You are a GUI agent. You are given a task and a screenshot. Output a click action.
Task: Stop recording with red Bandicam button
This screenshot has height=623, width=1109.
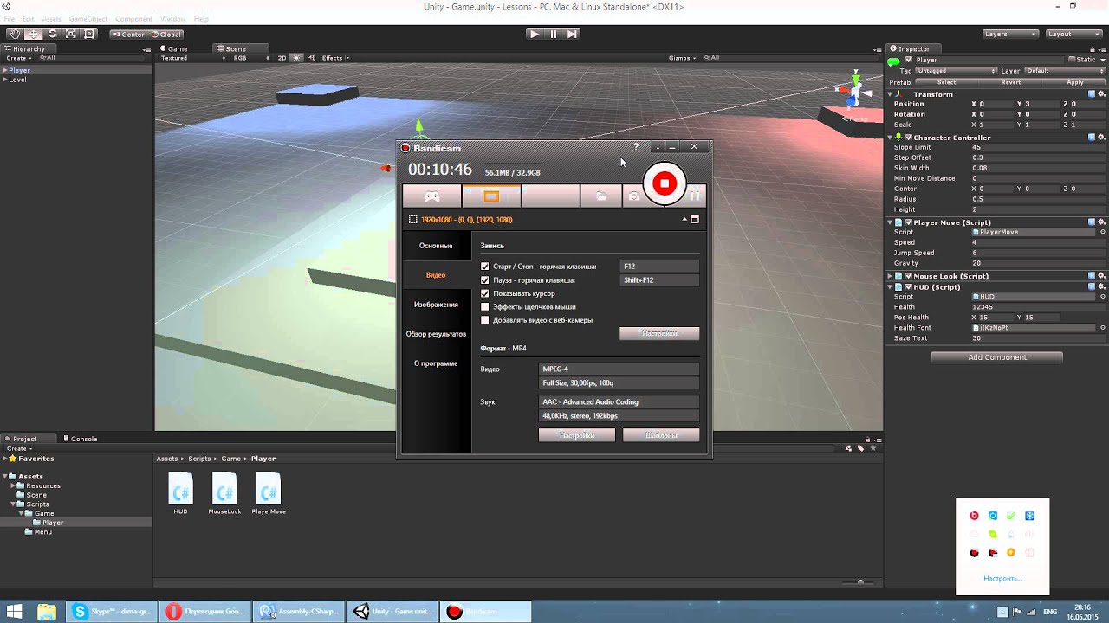pyautogui.click(x=665, y=183)
